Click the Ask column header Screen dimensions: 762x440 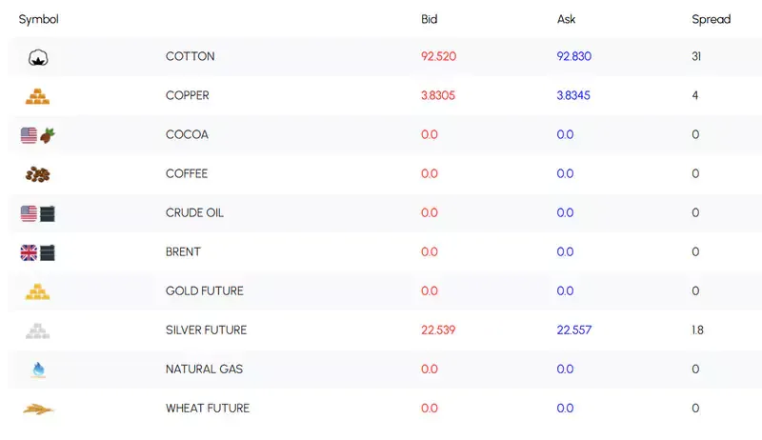566,19
